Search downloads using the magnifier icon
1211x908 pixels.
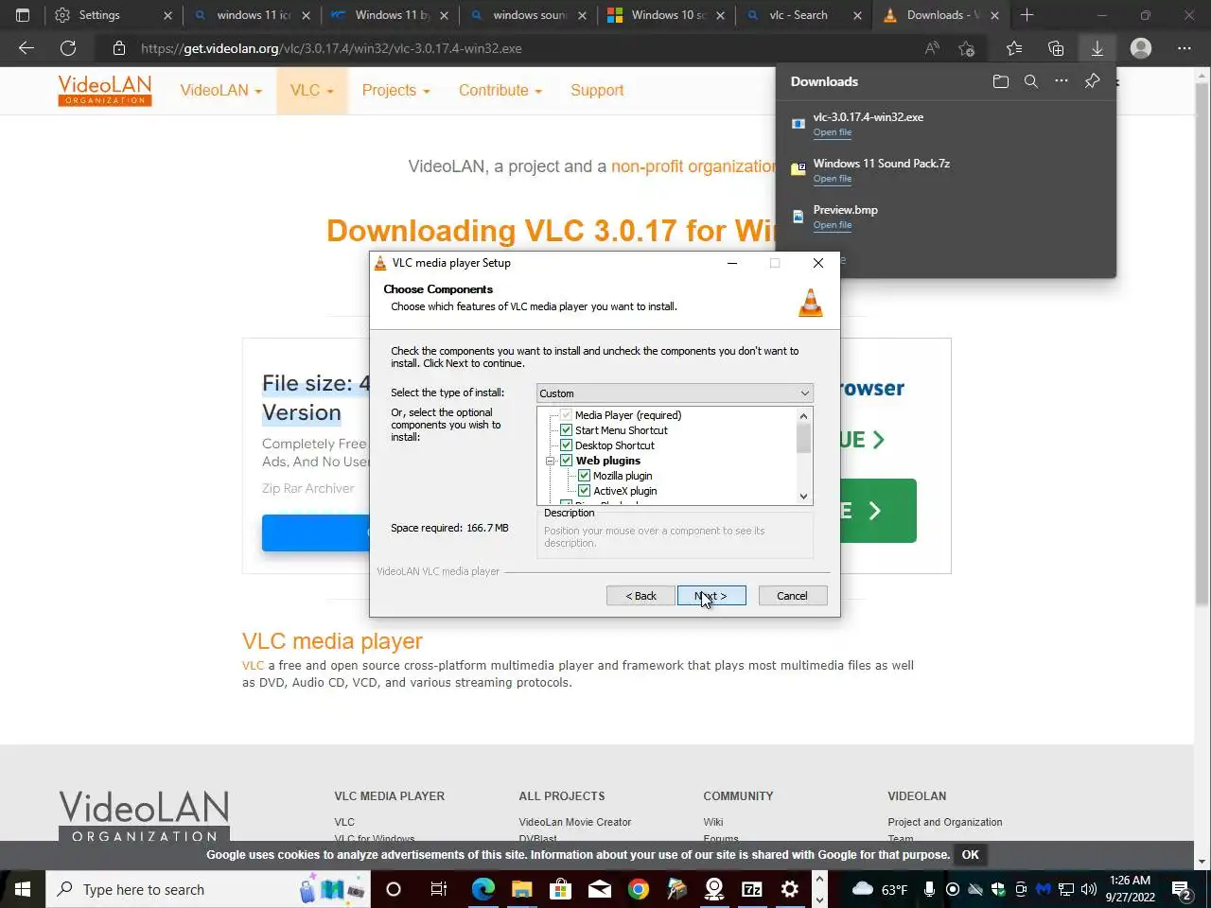(x=1031, y=81)
